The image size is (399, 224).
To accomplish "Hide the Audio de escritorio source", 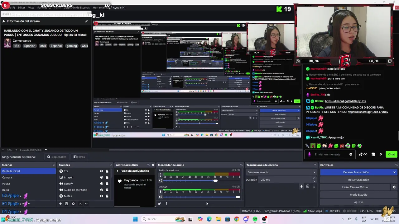I will coord(101,190).
